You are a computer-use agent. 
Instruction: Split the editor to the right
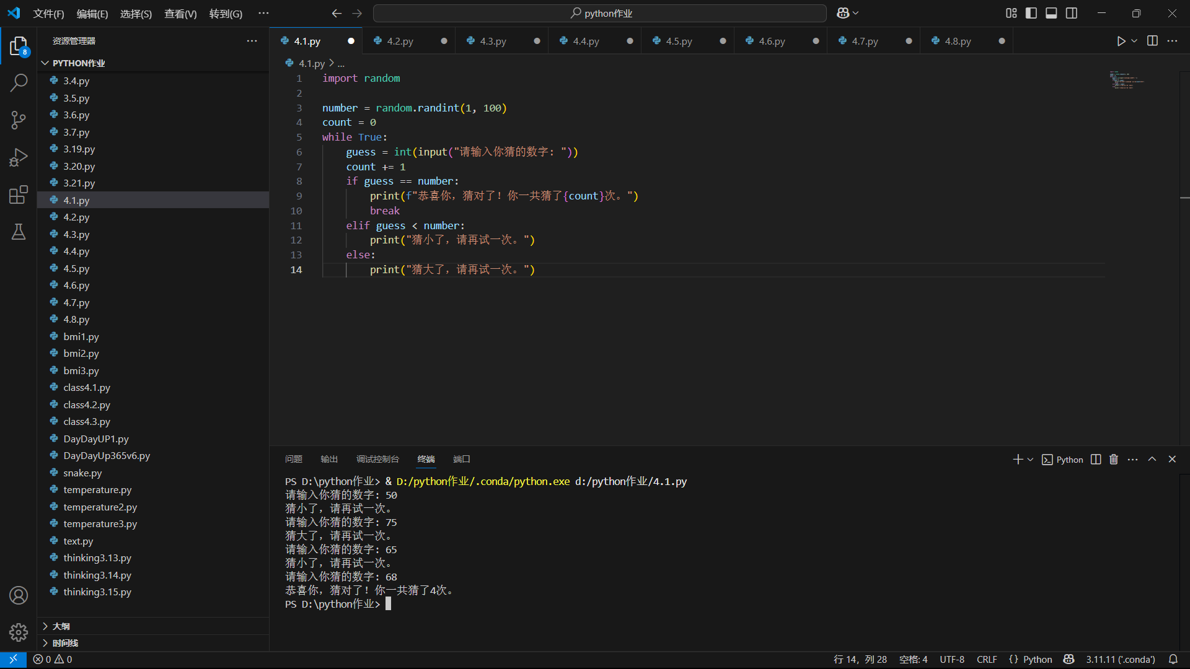[x=1152, y=41]
